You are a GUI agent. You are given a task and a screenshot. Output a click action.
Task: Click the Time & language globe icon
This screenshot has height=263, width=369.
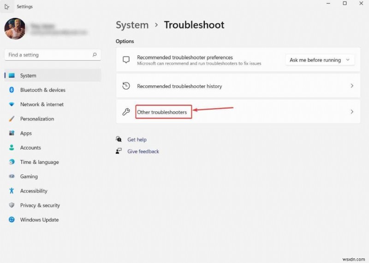point(12,162)
